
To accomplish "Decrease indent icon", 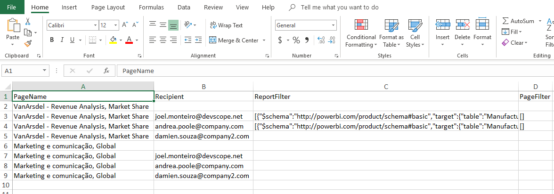I will [188, 40].
